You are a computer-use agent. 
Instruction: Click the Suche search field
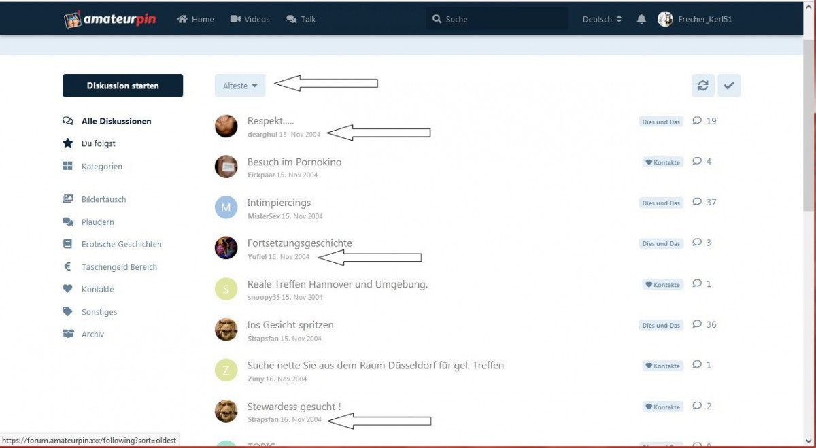[x=503, y=19]
